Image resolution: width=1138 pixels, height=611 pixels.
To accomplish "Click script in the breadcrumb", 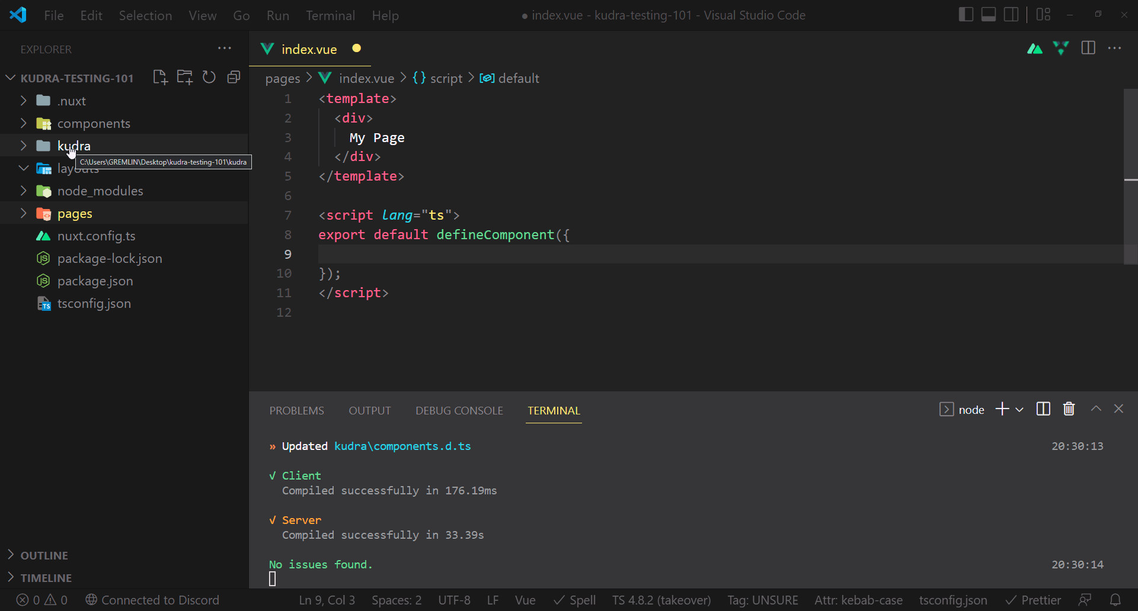I will point(446,78).
